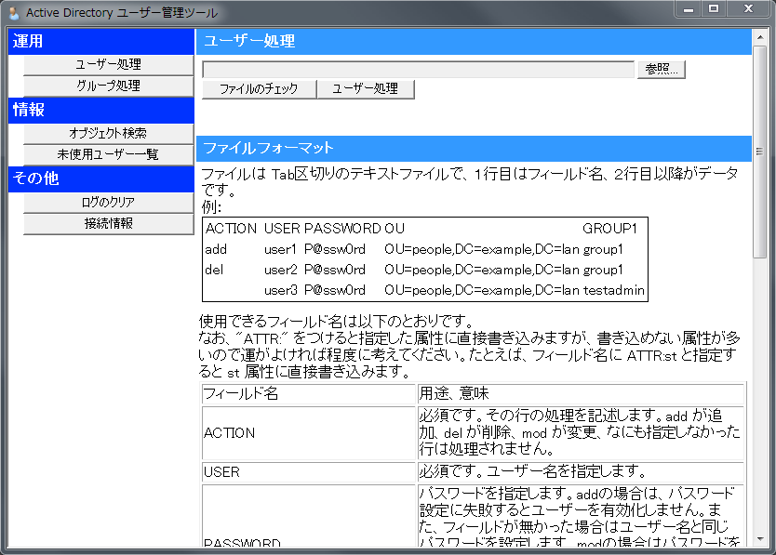Click the 用途、意味 column header cell
The height and width of the screenshot is (555, 776).
pyautogui.click(x=581, y=394)
